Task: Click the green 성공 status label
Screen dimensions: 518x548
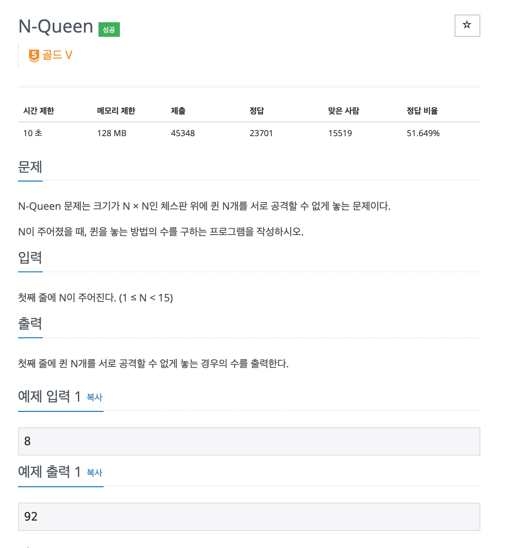Action: point(109,30)
